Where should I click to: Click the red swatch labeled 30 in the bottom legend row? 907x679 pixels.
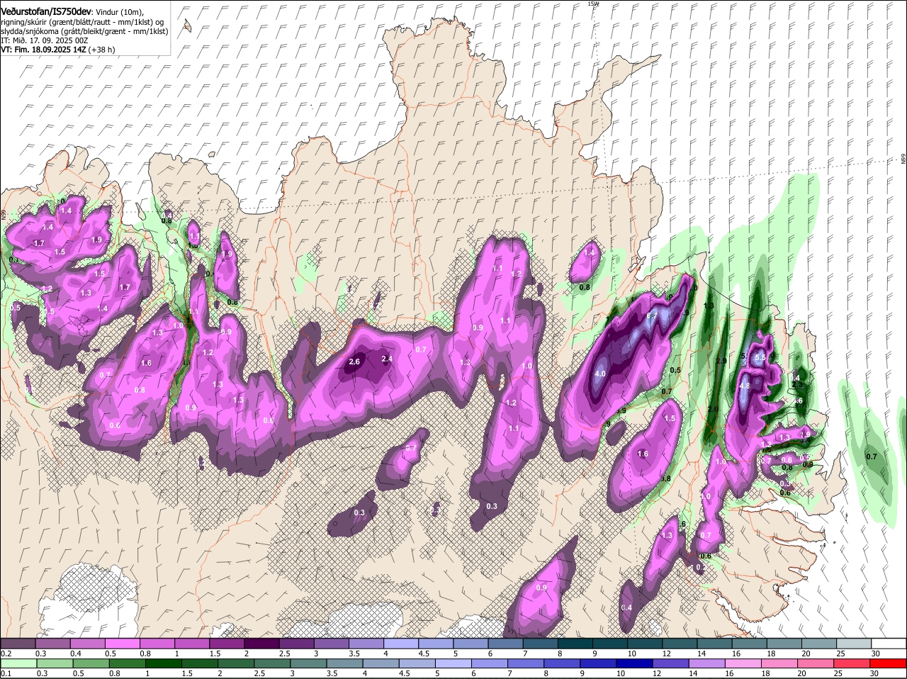tap(888, 663)
